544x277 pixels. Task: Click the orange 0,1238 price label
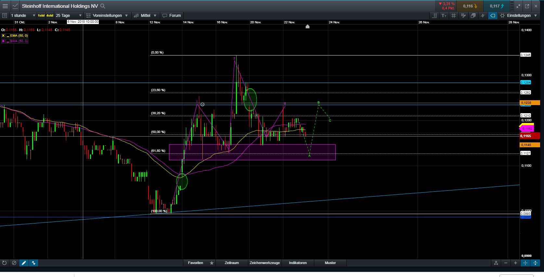click(x=530, y=103)
